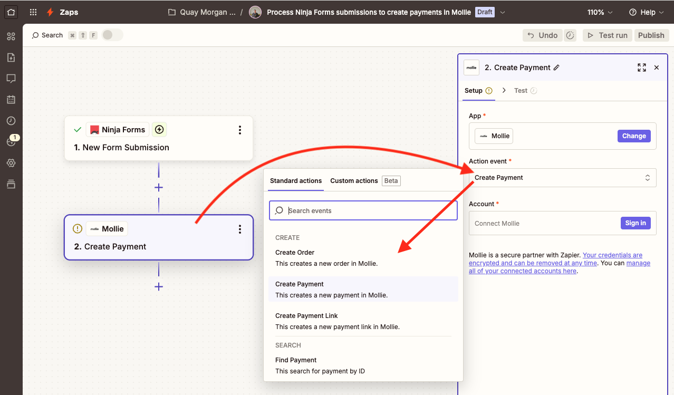Select the Standard actions tab
This screenshot has height=395, width=674.
[x=296, y=181]
